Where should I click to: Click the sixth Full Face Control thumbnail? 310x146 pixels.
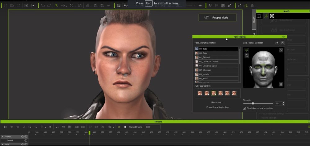pos(234,93)
